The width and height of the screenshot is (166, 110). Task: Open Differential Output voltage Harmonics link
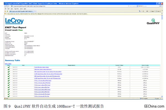click(43, 69)
